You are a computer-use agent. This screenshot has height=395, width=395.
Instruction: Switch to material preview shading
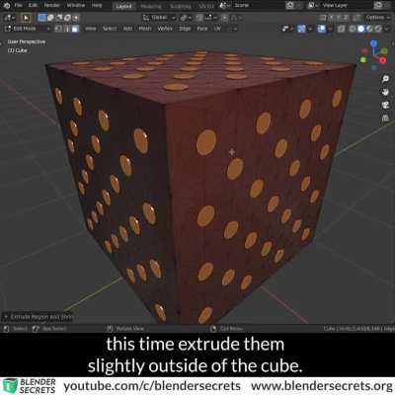(x=369, y=29)
